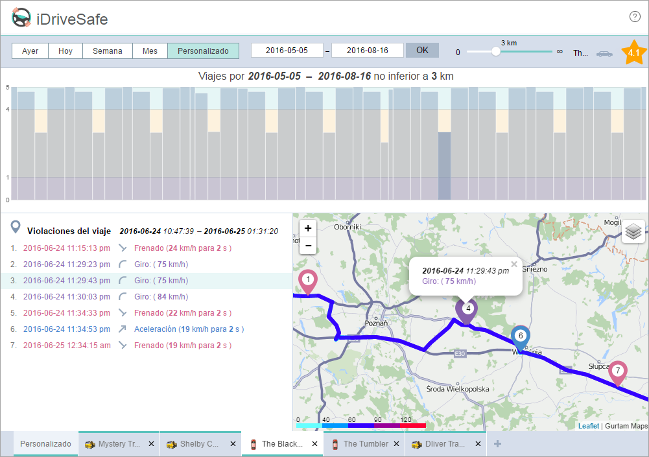The height and width of the screenshot is (457, 649).
Task: Zoom in on the map
Action: (308, 228)
